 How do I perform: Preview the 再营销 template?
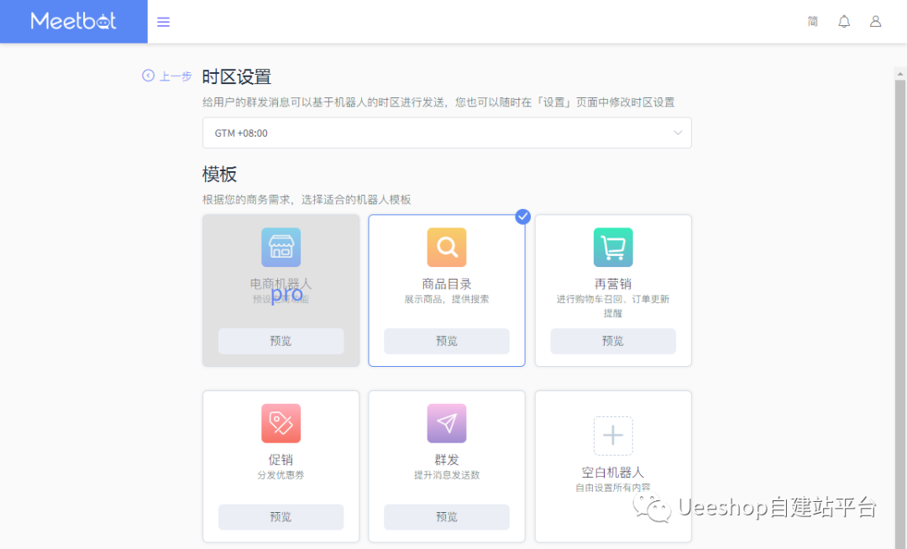613,341
